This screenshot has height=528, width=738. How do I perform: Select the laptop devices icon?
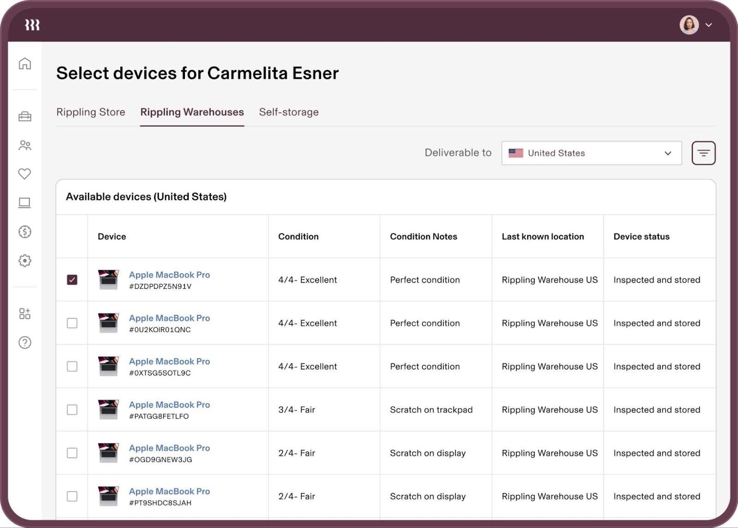24,202
